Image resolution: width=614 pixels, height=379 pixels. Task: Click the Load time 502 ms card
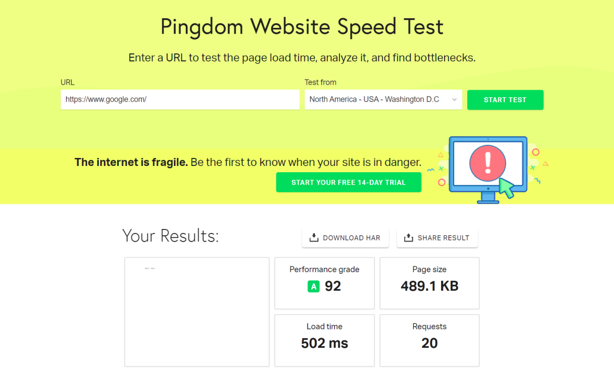coord(324,340)
